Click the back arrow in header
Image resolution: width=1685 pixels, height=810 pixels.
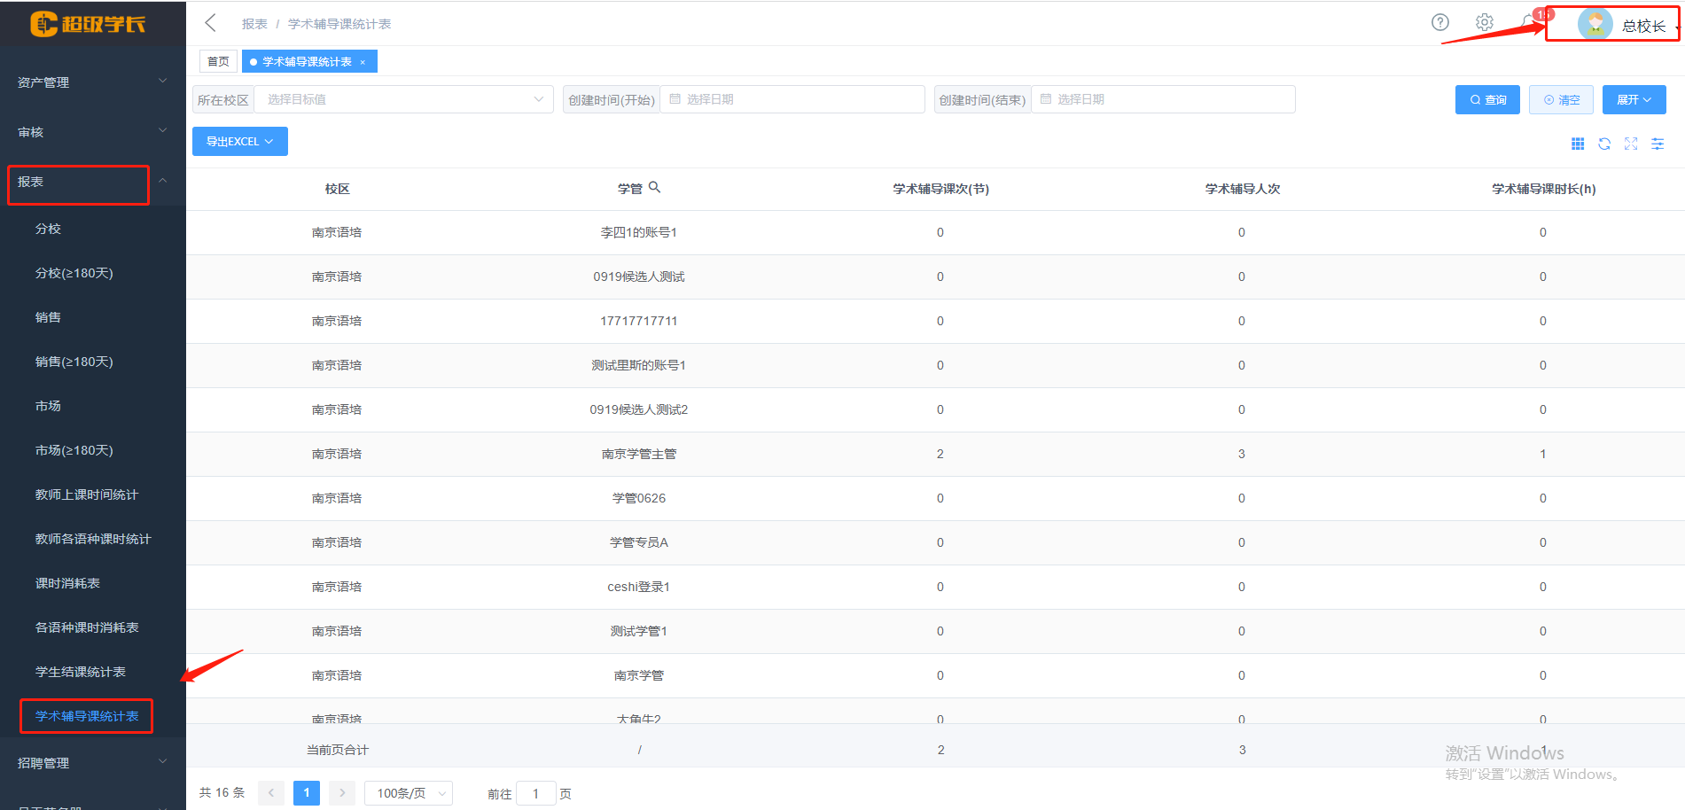click(x=210, y=23)
